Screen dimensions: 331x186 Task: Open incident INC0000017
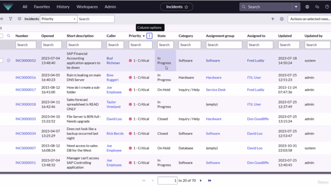pyautogui.click(x=25, y=89)
